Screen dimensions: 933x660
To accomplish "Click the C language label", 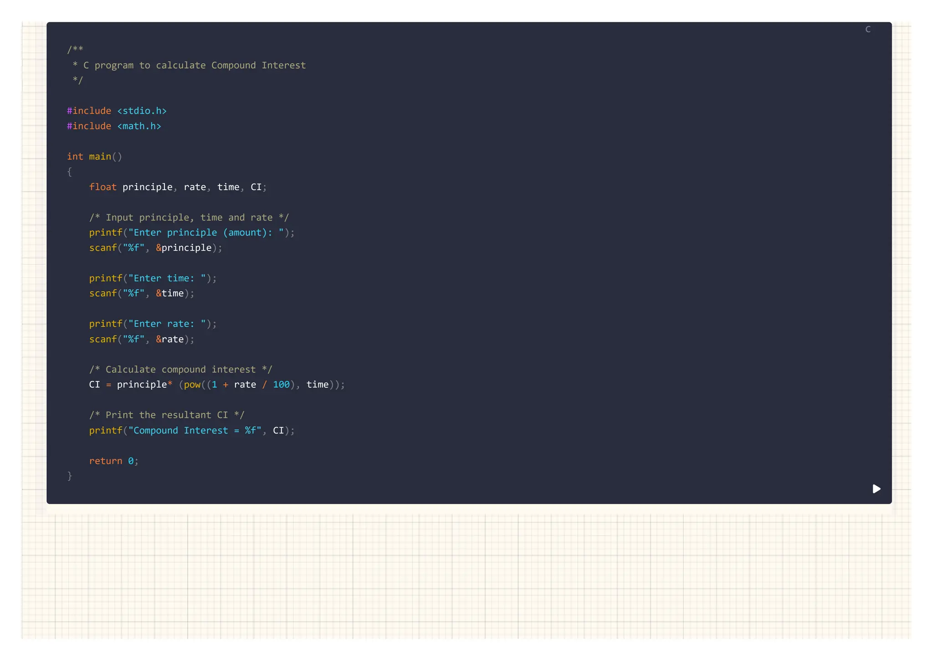I will click(868, 30).
